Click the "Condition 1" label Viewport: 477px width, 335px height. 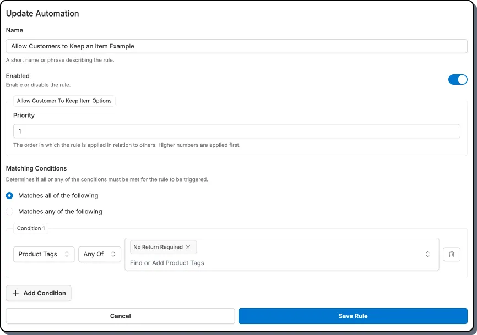pyautogui.click(x=30, y=228)
